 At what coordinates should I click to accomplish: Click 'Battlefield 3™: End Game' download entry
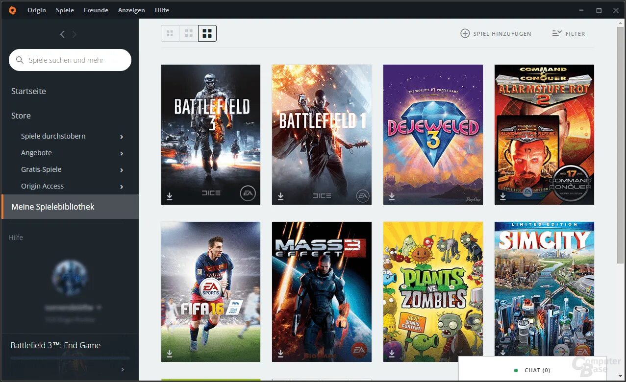coord(55,345)
